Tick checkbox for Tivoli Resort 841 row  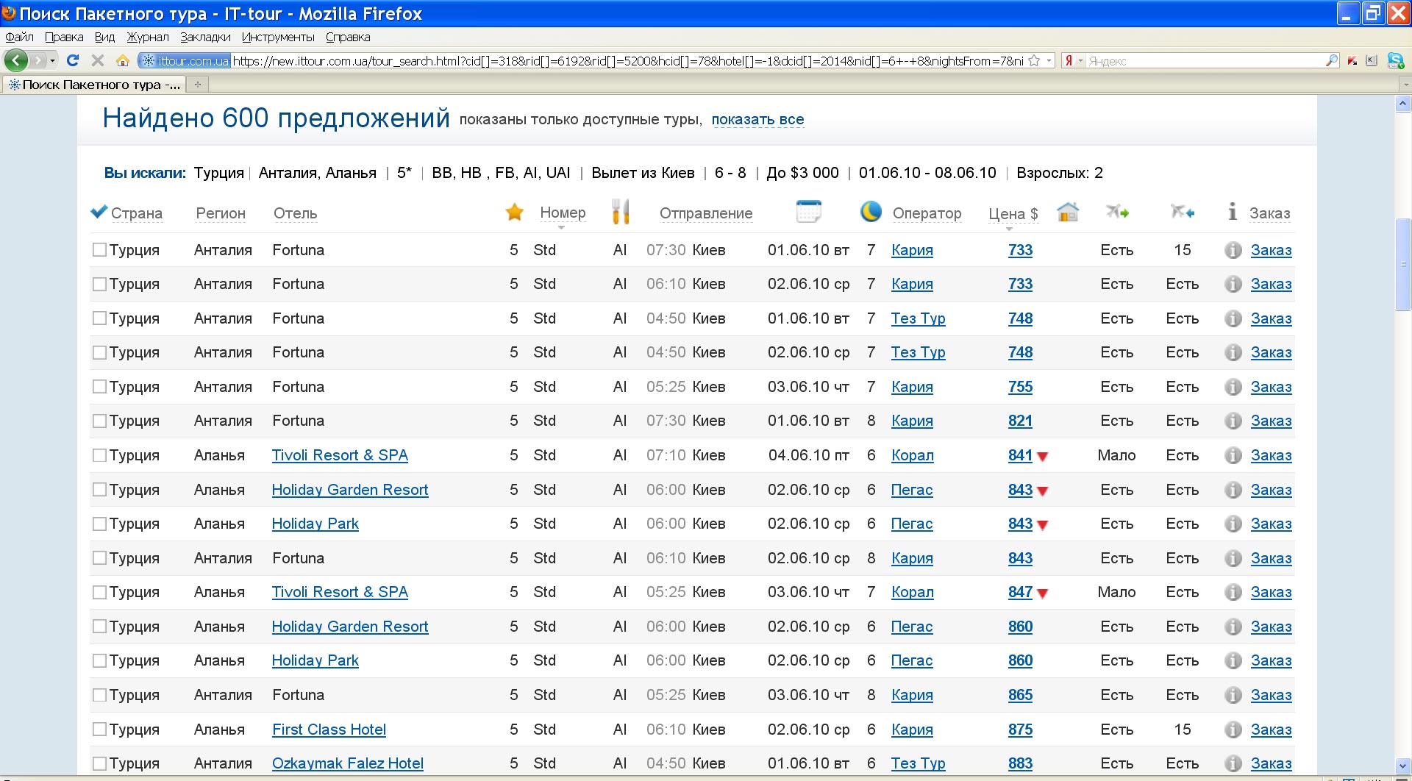pos(99,455)
